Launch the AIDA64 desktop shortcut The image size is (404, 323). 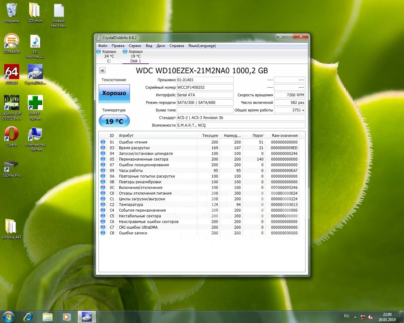pyautogui.click(x=11, y=74)
